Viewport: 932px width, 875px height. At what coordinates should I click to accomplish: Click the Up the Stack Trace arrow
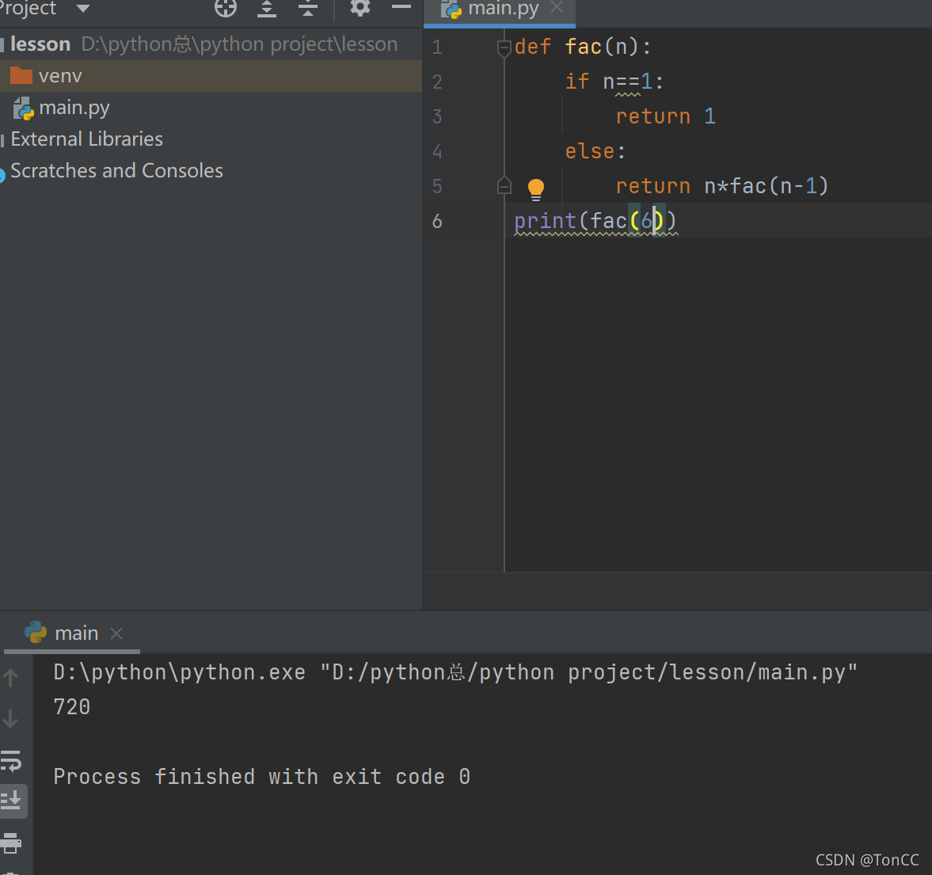pos(11,678)
